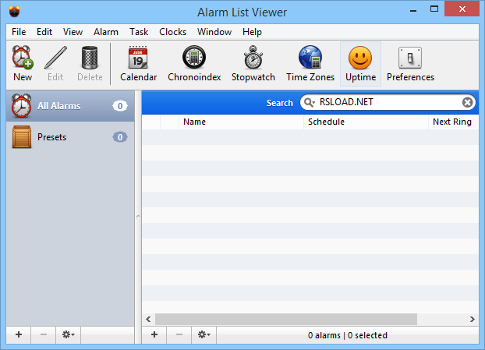This screenshot has width=485, height=350.
Task: Click the Edit pencil toolbar icon
Action: [55, 63]
